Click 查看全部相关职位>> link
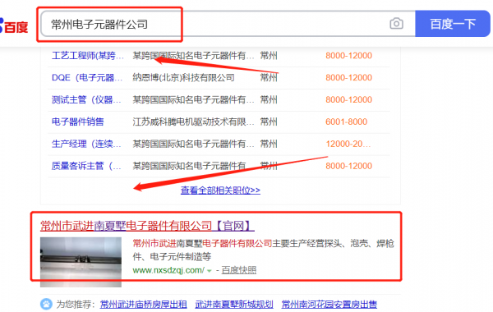Screen dimensions: 493x312 point(220,190)
